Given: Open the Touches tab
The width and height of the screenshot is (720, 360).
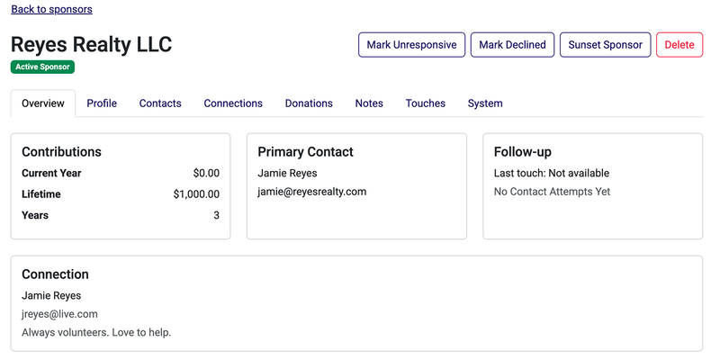Looking at the screenshot, I should pyautogui.click(x=426, y=103).
